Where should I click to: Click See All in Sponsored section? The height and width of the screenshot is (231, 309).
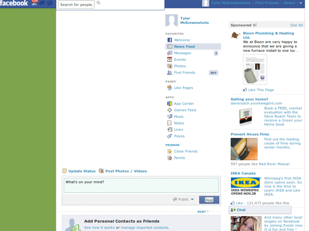coord(296,25)
